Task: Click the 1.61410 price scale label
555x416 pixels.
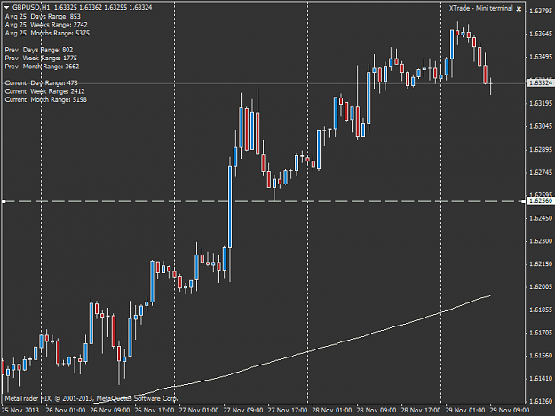Action: [x=541, y=379]
